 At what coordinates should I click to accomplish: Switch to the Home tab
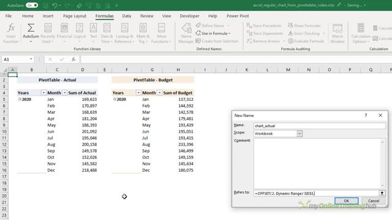point(28,16)
